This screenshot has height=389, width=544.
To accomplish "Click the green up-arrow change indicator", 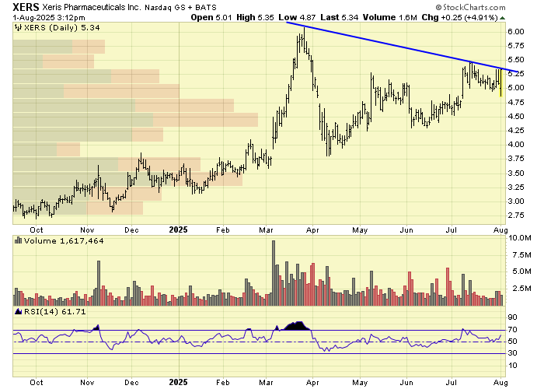I will point(502,18).
